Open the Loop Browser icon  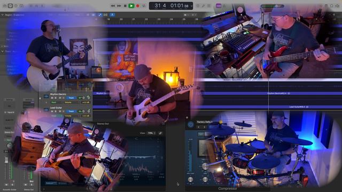click(332, 6)
